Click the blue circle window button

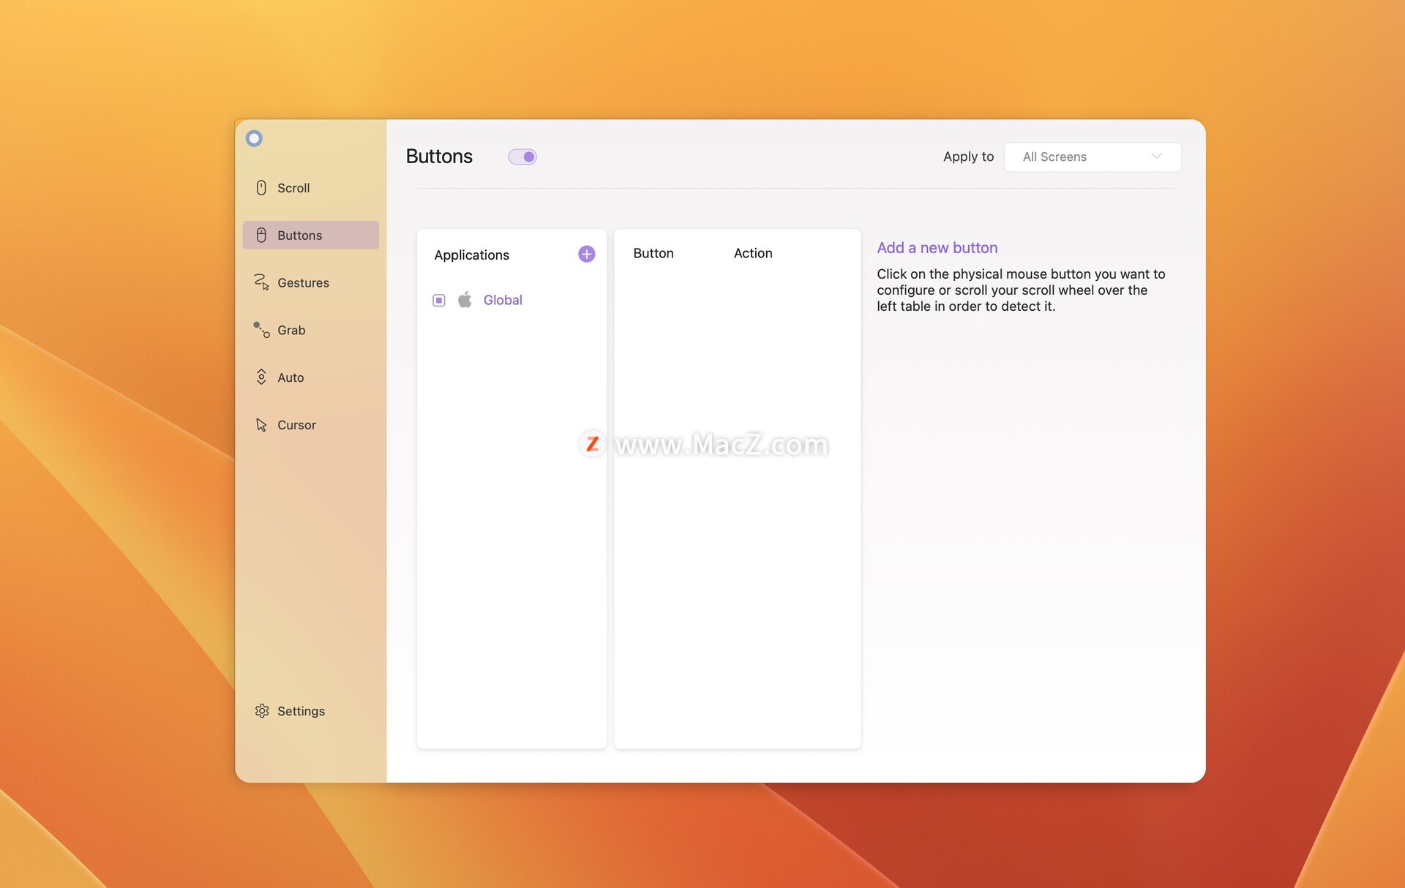point(254,138)
